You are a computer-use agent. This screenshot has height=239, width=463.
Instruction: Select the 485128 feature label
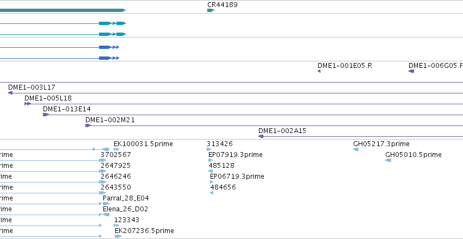221,166
